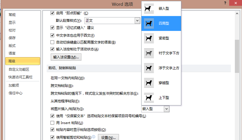Enable 自动切换键盘以匹配周围文字的语言 checkbox

(x=52, y=42)
